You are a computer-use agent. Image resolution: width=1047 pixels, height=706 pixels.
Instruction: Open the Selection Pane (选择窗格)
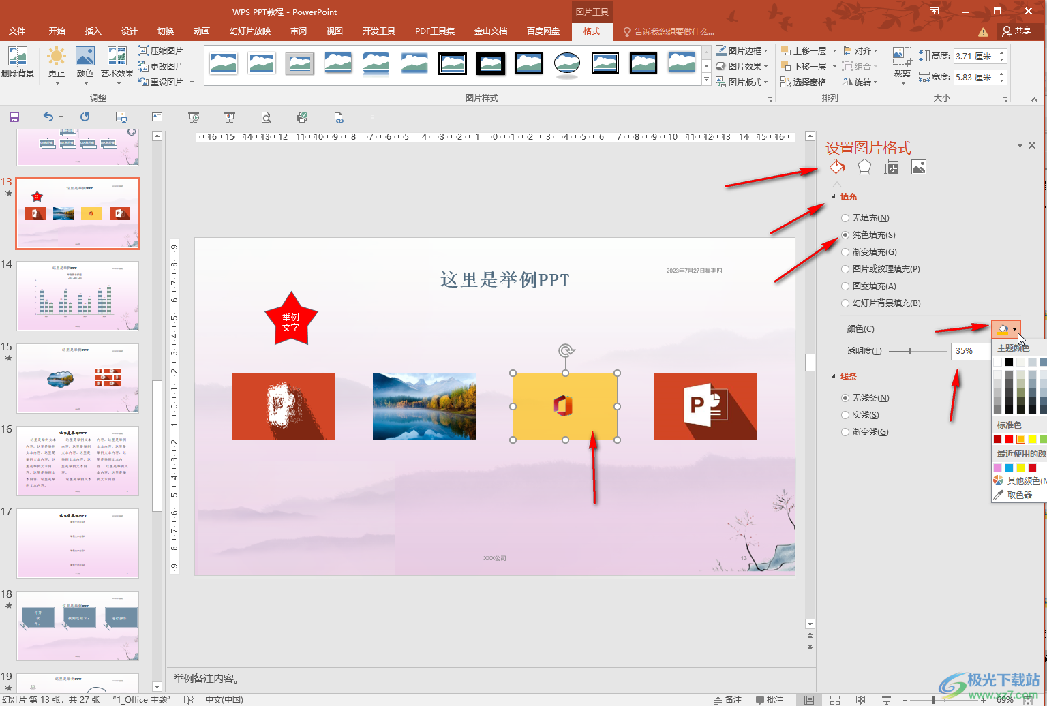click(x=804, y=82)
